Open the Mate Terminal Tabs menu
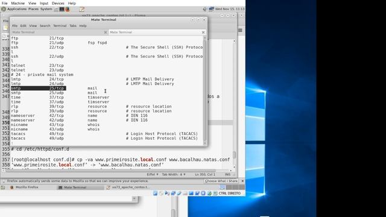This screenshot has height=217, width=386. (x=73, y=25)
